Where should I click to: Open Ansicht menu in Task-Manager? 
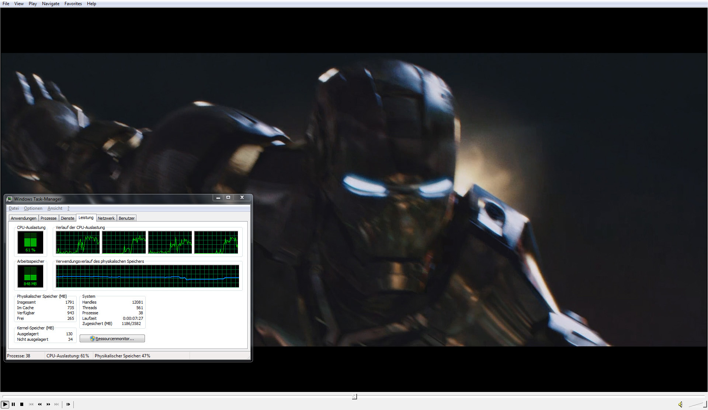[55, 208]
